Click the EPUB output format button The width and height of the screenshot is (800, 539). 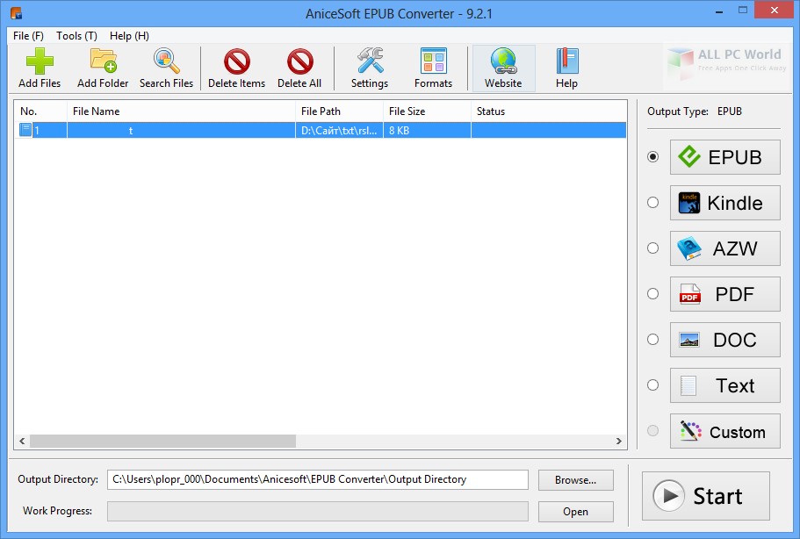coord(725,157)
